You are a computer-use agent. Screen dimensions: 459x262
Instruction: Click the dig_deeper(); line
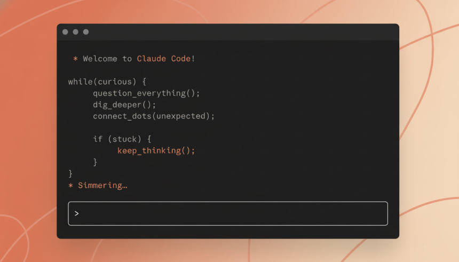tap(124, 105)
